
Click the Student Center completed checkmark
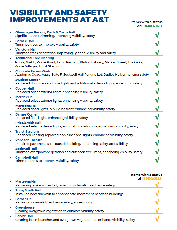click(157, 83)
